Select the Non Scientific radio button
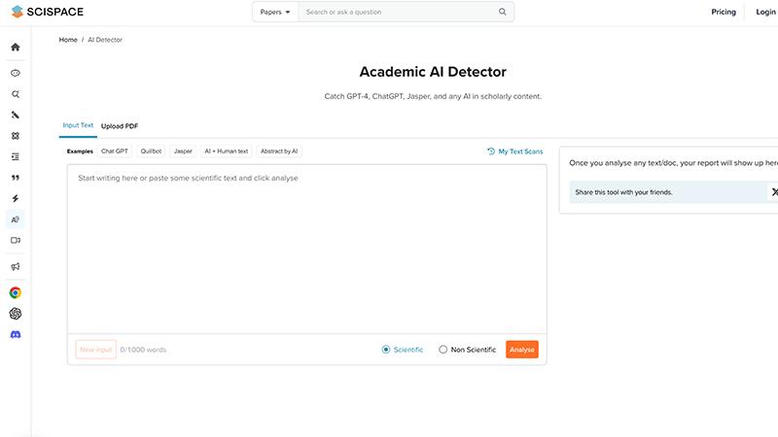 point(442,350)
